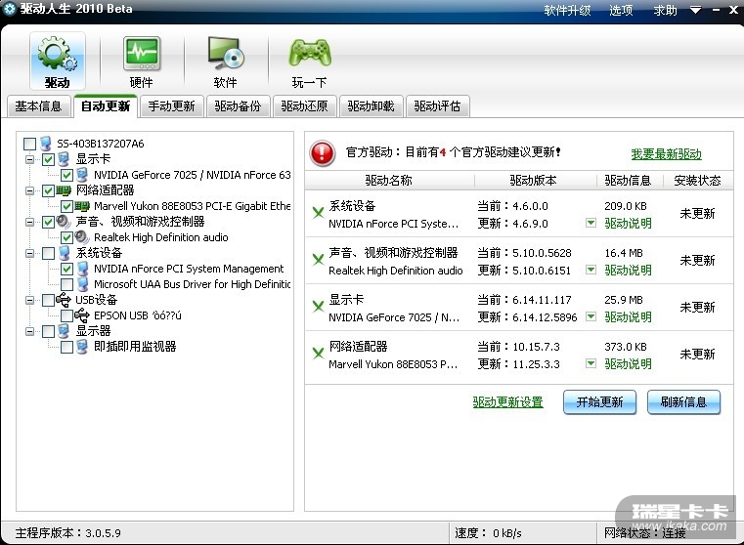
Task: Click the device icon next to 系统设备 tree node
Action: point(64,253)
